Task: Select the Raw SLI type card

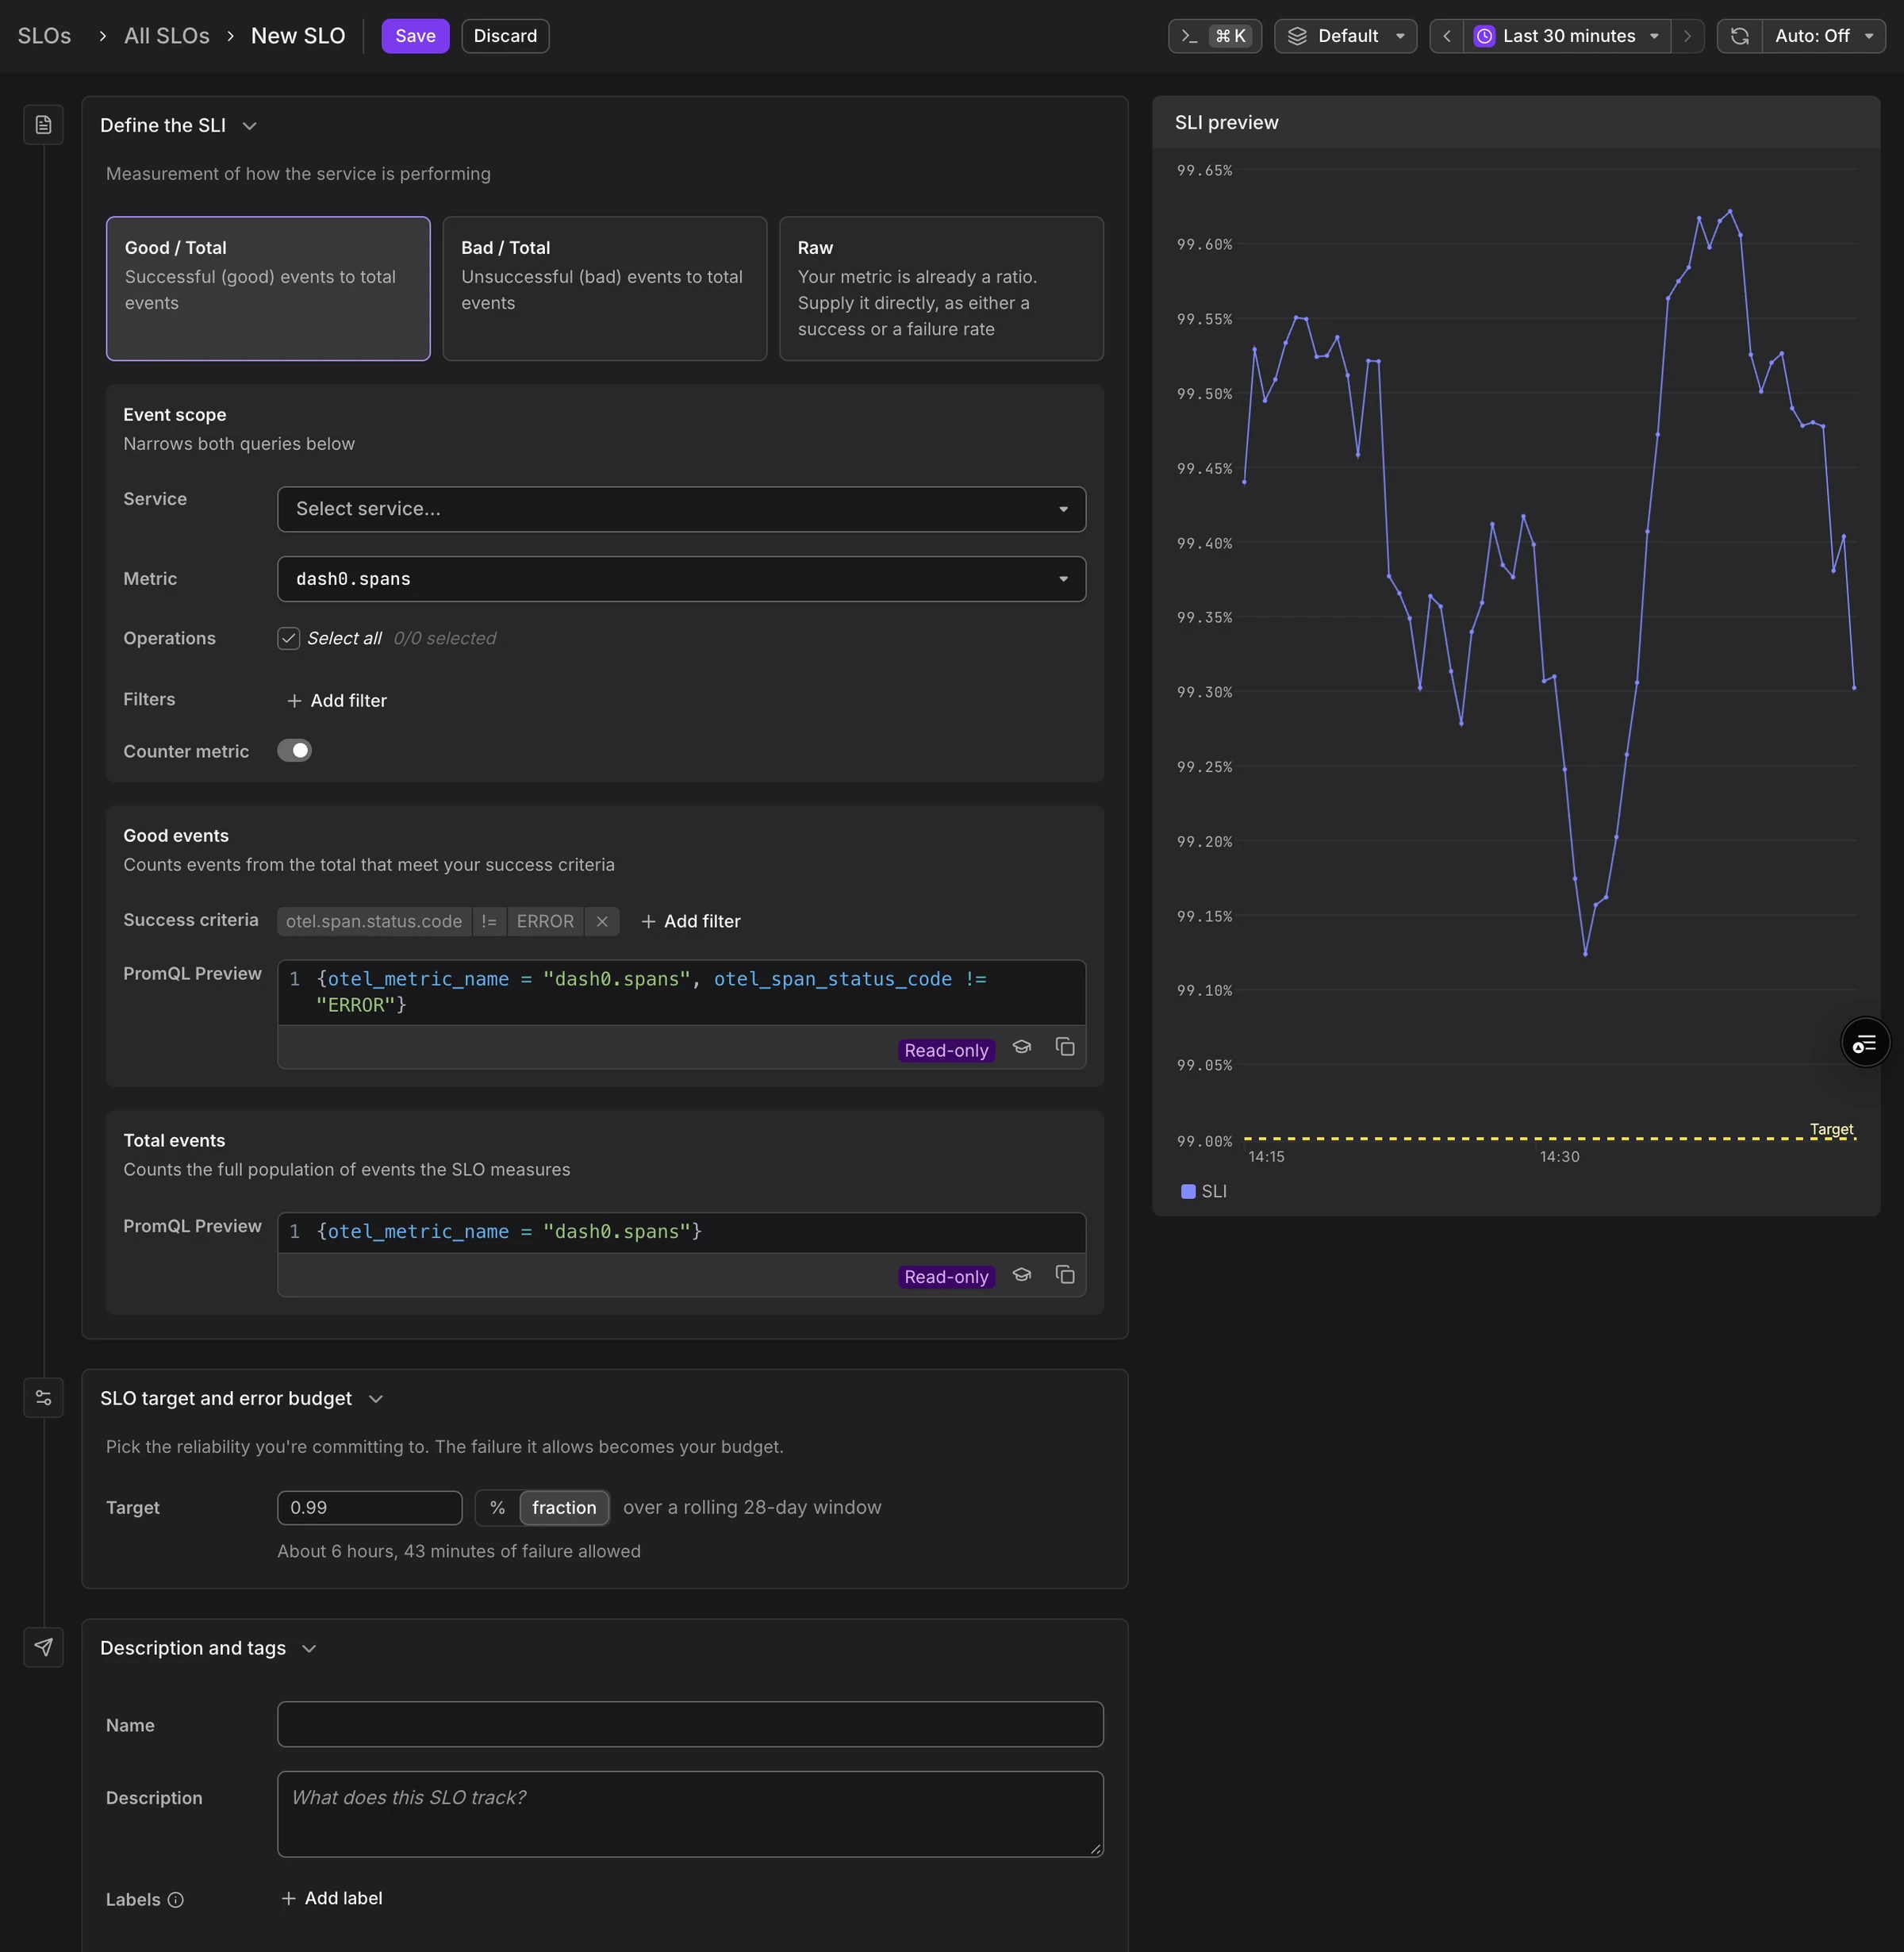Action: pos(941,289)
